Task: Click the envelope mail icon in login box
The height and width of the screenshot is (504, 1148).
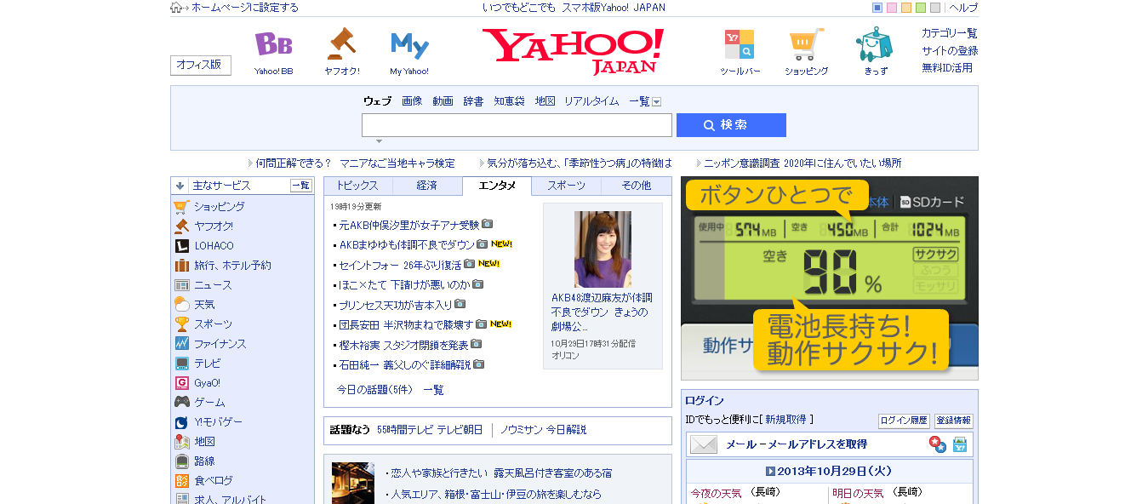Action: point(704,444)
